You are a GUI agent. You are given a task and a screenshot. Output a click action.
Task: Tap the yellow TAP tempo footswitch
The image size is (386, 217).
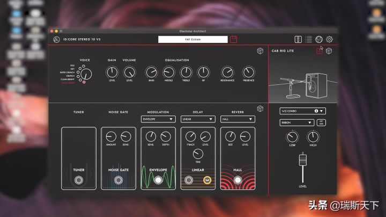(207, 180)
